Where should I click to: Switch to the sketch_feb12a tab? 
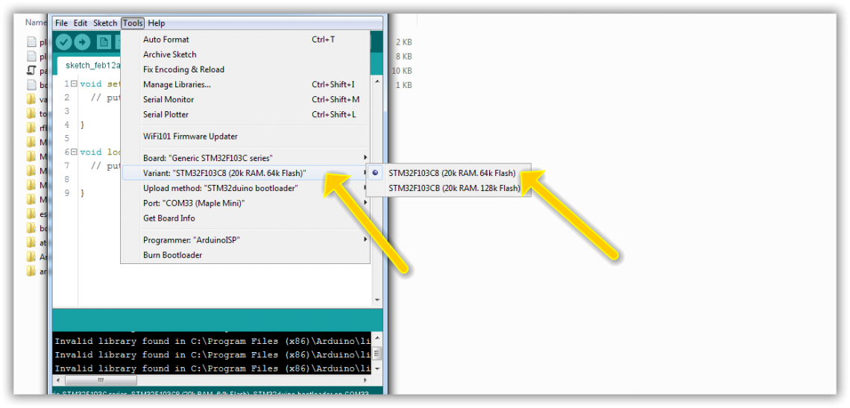click(x=92, y=66)
